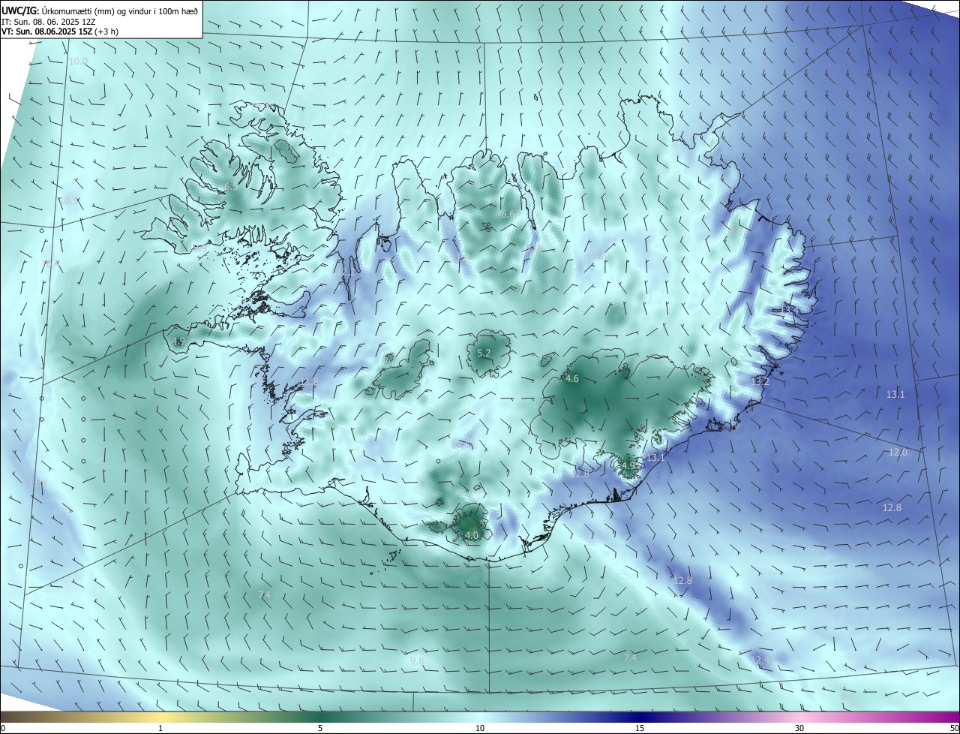
Task: Click the 15 tick on the color scale
Action: tap(640, 728)
